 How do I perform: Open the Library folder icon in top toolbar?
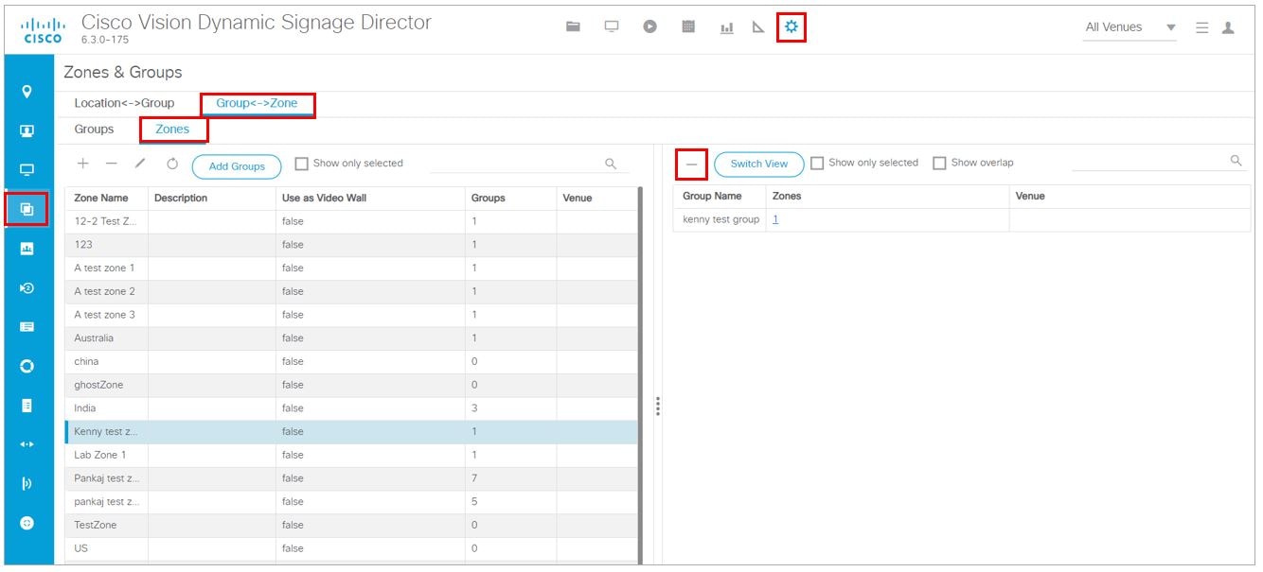pyautogui.click(x=574, y=26)
